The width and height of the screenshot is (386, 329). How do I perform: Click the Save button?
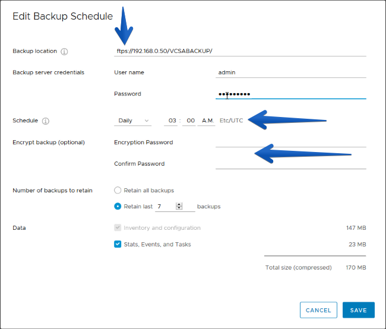(x=359, y=310)
